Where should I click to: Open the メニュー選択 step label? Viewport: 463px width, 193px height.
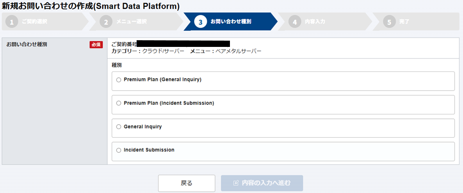click(x=131, y=21)
